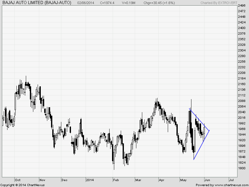Select the Feb marker on time axis

(116, 180)
